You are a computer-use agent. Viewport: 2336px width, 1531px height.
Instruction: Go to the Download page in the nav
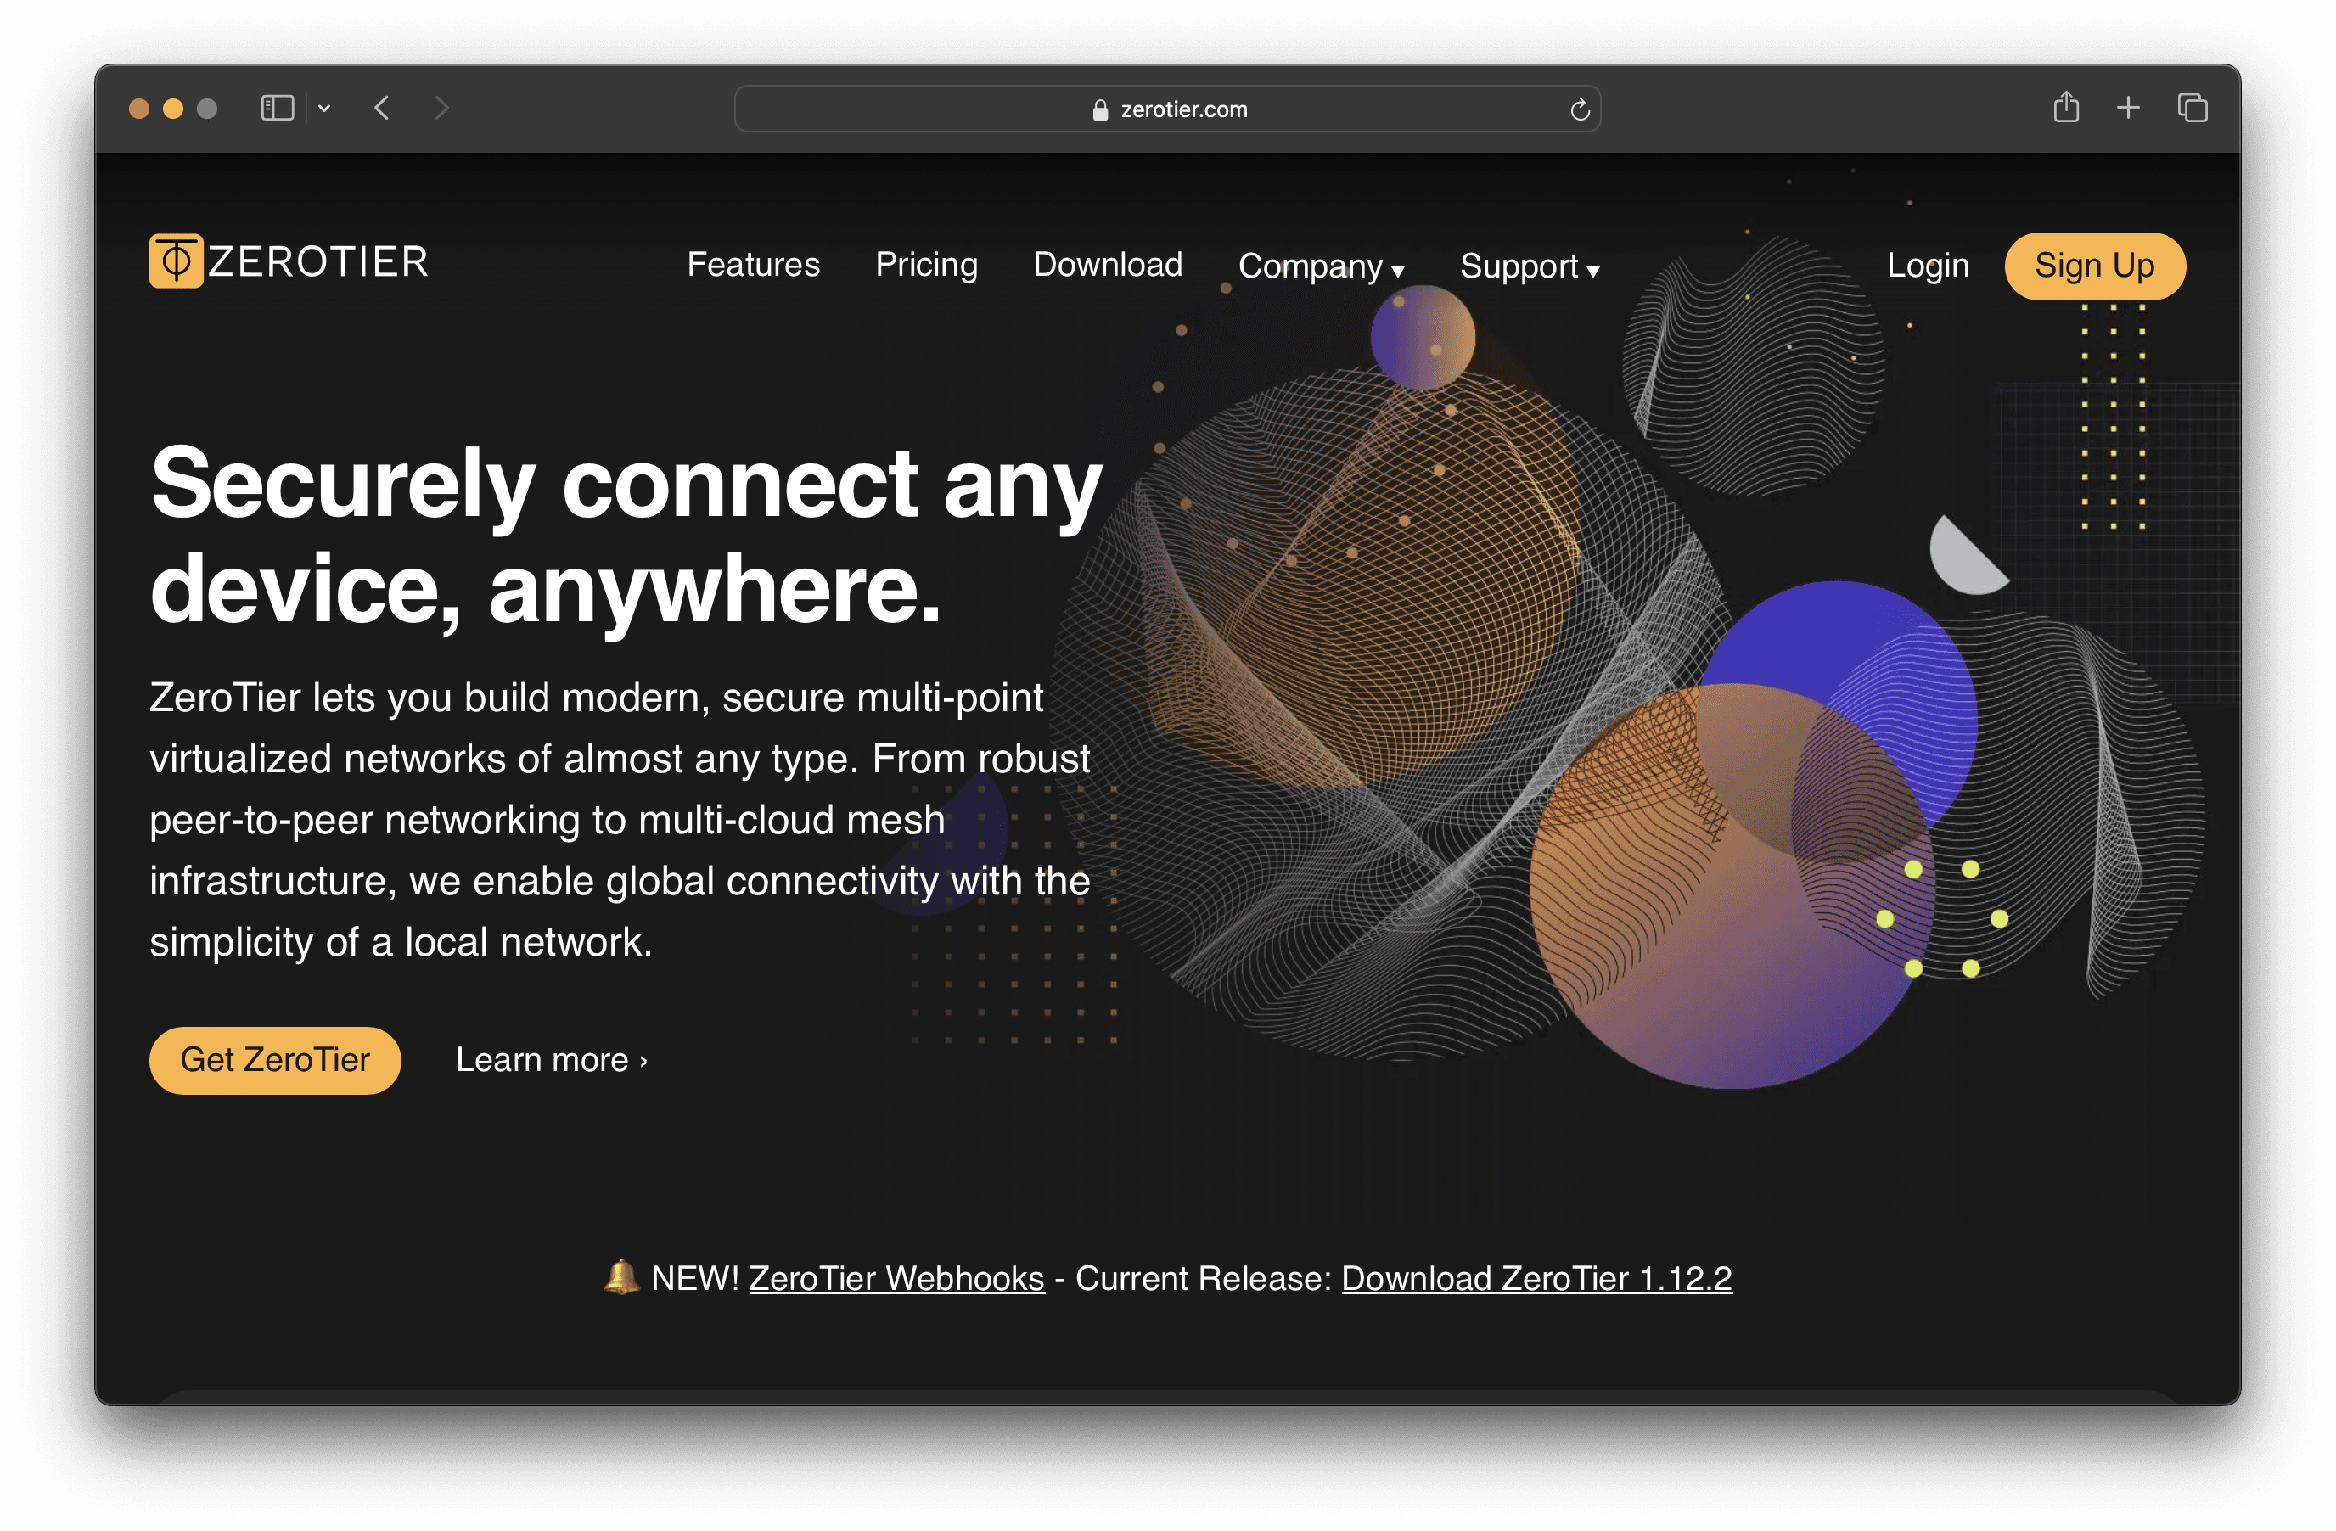pos(1107,265)
